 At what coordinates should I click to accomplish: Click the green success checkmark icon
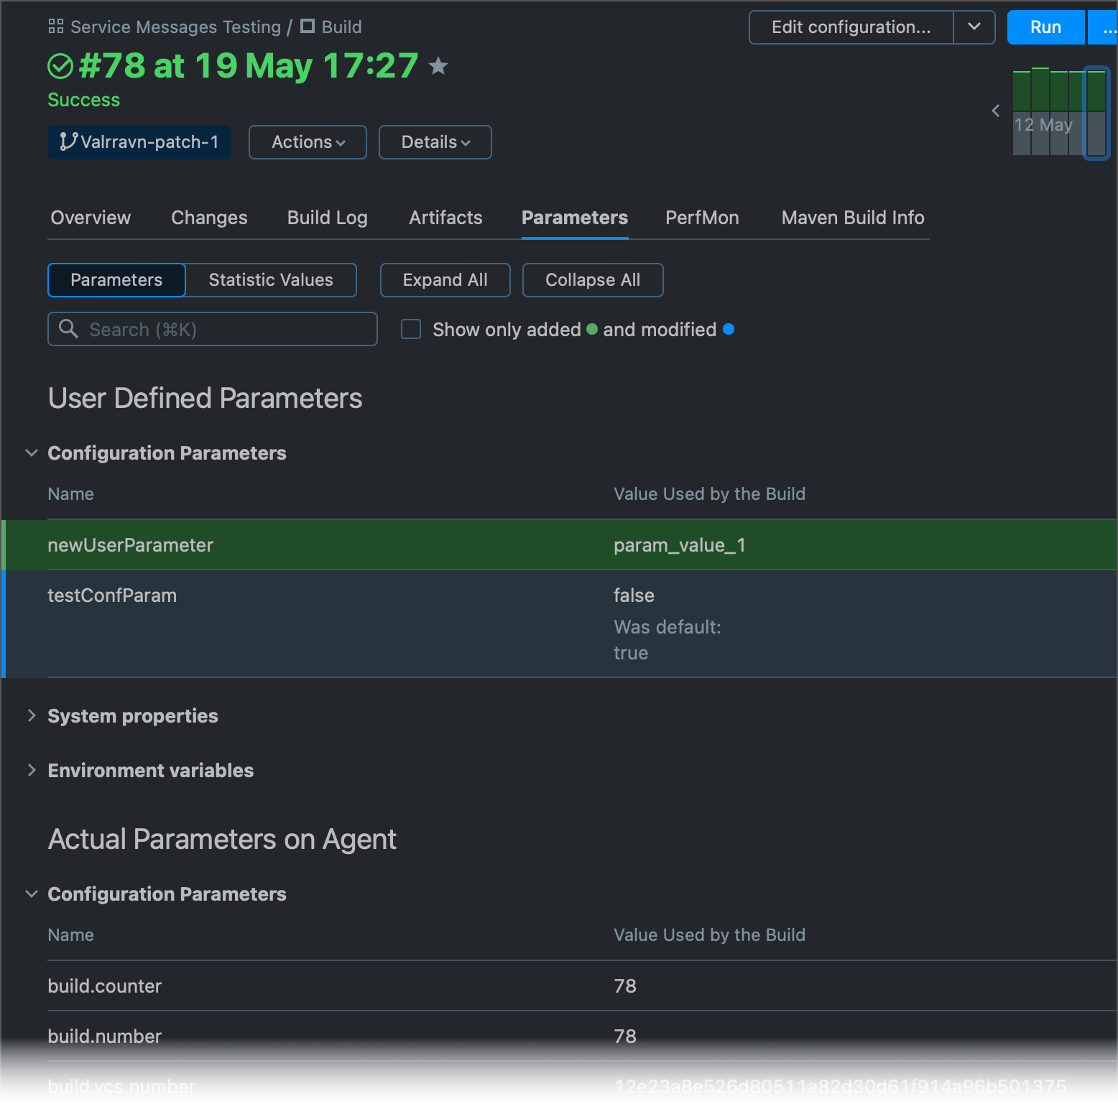coord(60,66)
